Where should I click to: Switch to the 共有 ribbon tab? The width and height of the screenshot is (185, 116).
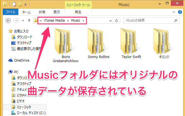point(42,12)
